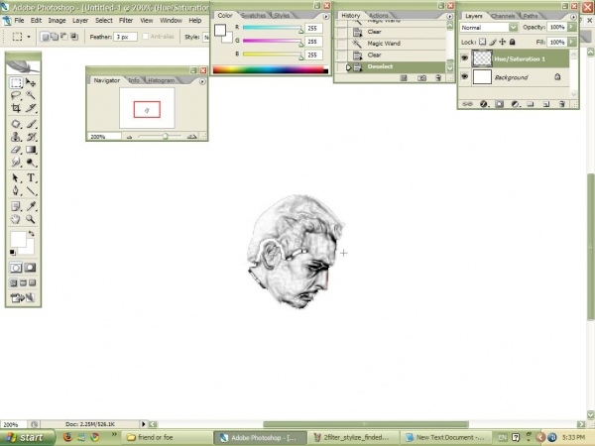Screen dimensions: 595x446
Task: Choose Subtract from selection mode
Action: click(64, 37)
